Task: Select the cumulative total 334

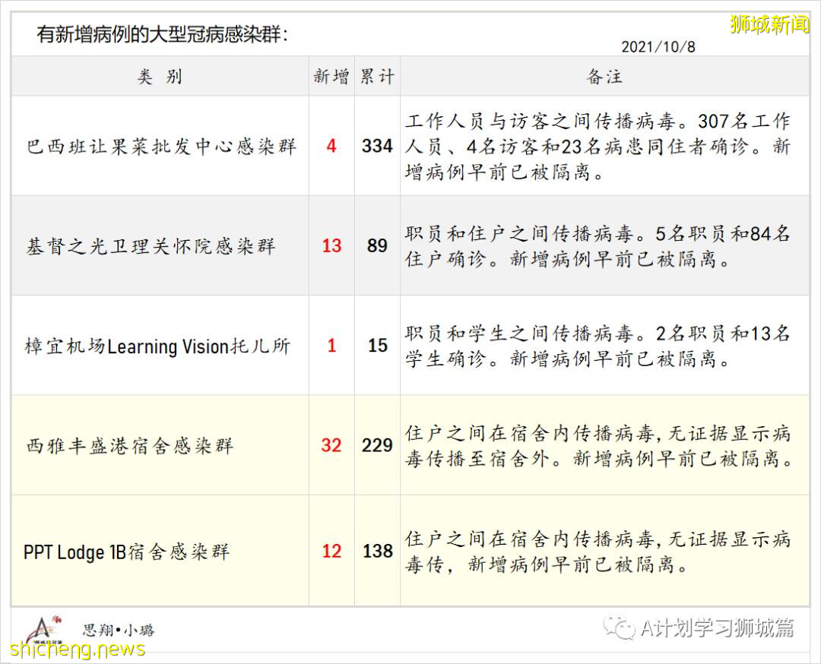Action: (x=377, y=146)
